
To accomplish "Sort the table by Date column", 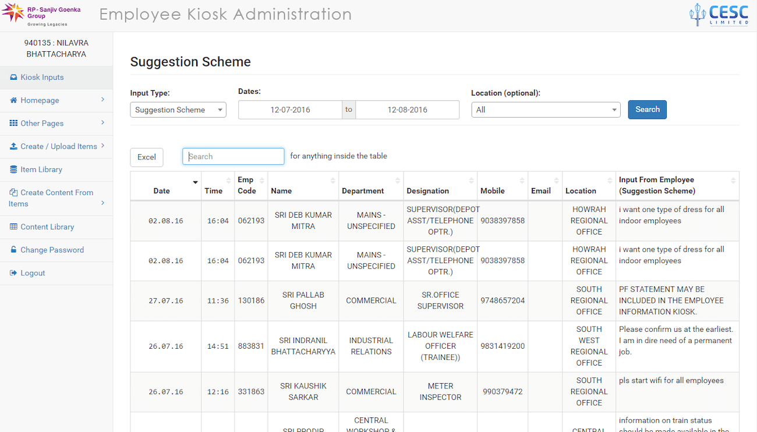I will coord(162,190).
